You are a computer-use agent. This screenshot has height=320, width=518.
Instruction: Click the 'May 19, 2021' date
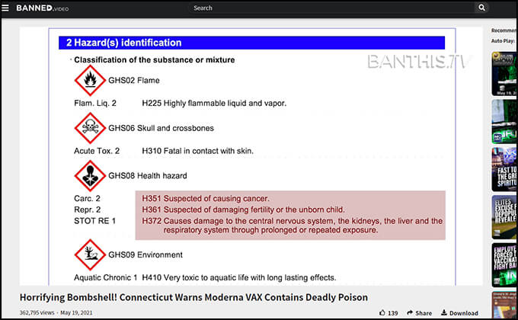pyautogui.click(x=76, y=312)
